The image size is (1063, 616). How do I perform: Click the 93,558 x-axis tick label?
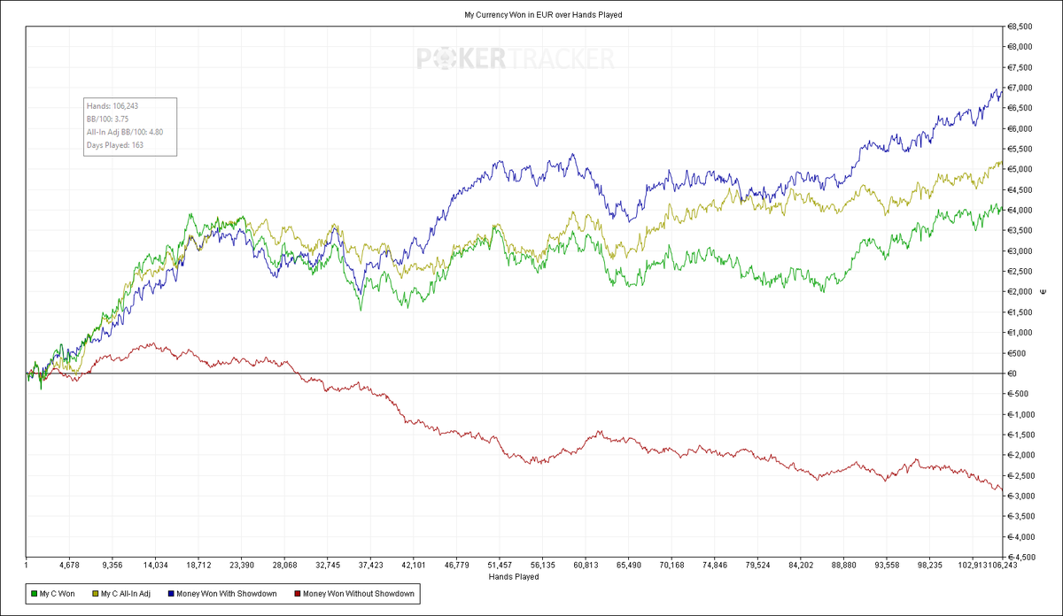click(x=886, y=564)
